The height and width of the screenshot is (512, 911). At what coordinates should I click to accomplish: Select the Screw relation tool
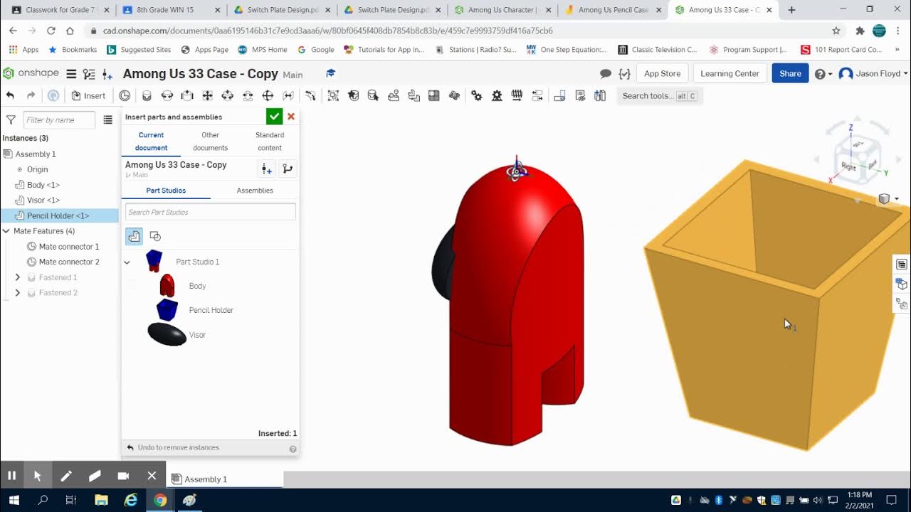(x=517, y=95)
